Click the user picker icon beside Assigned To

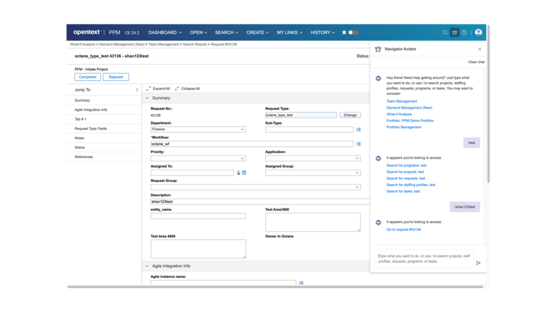click(238, 172)
